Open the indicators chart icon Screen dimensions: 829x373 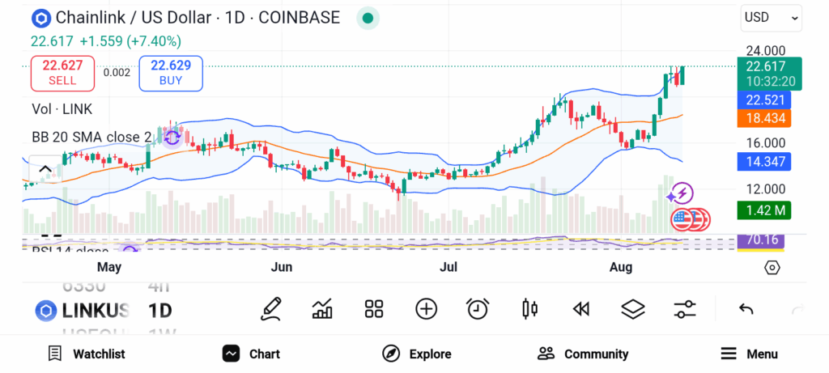tap(322, 308)
